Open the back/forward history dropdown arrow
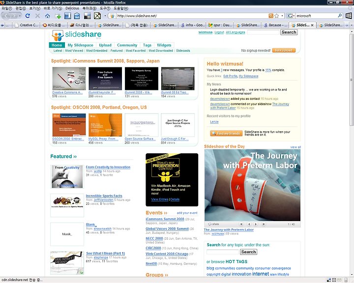Image resolution: width=354 pixels, height=283 pixels. (20, 16)
